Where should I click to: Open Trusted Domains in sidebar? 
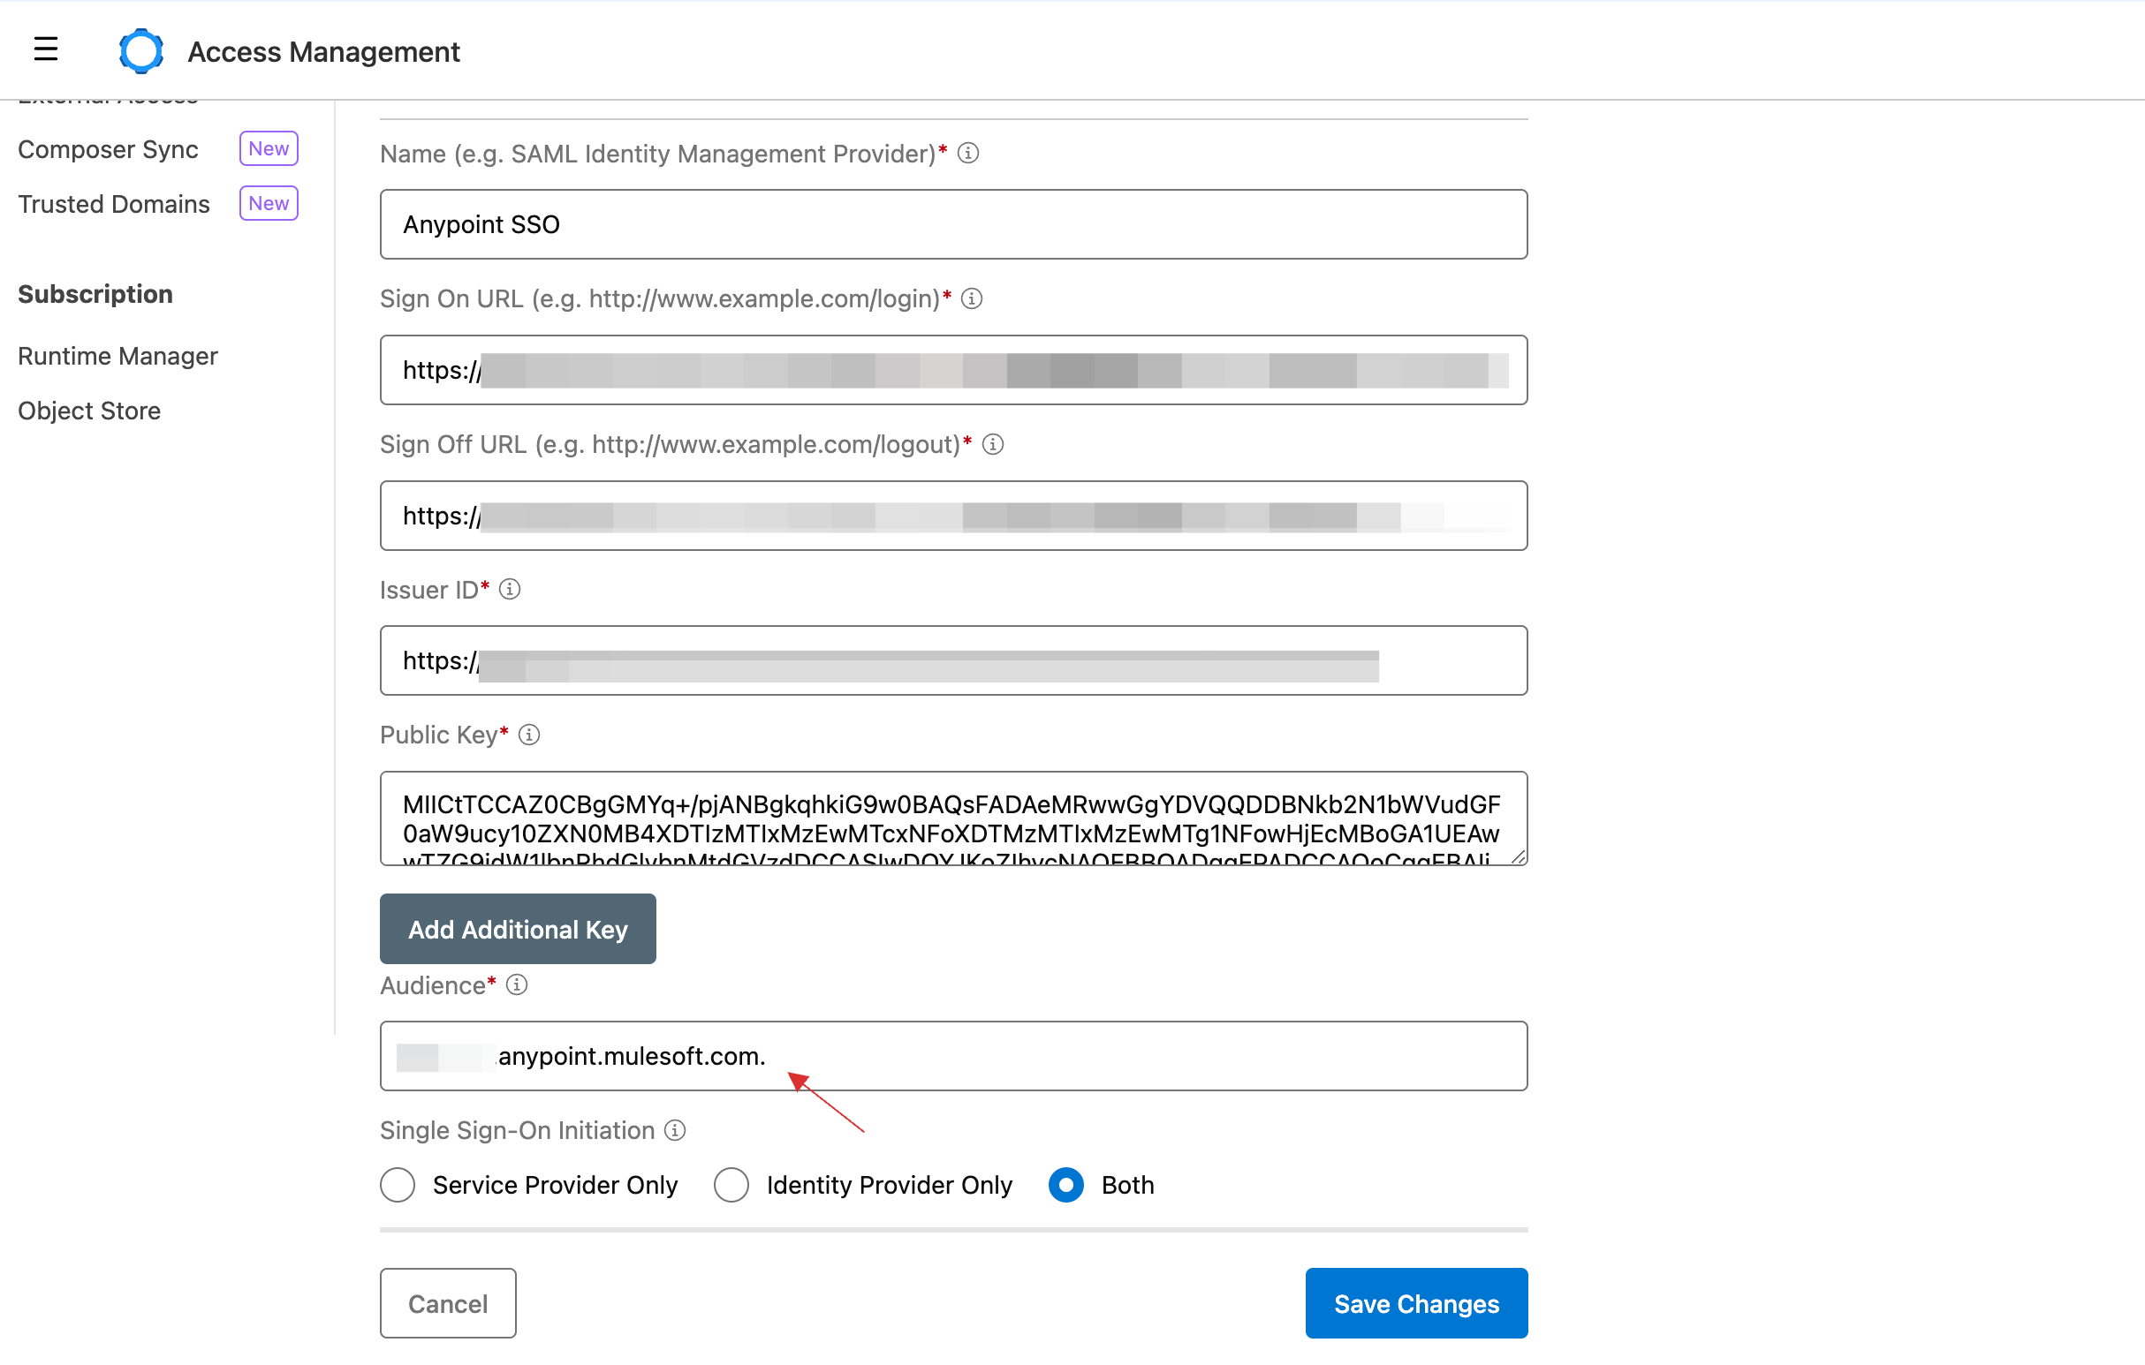coord(114,204)
